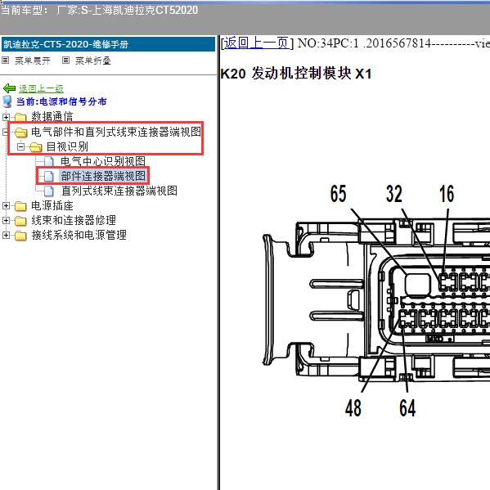Expand the 电源插座 tree node
Screen dimensions: 490x490
tap(6, 205)
